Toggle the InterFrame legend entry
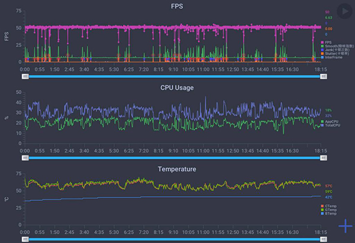 coord(331,57)
